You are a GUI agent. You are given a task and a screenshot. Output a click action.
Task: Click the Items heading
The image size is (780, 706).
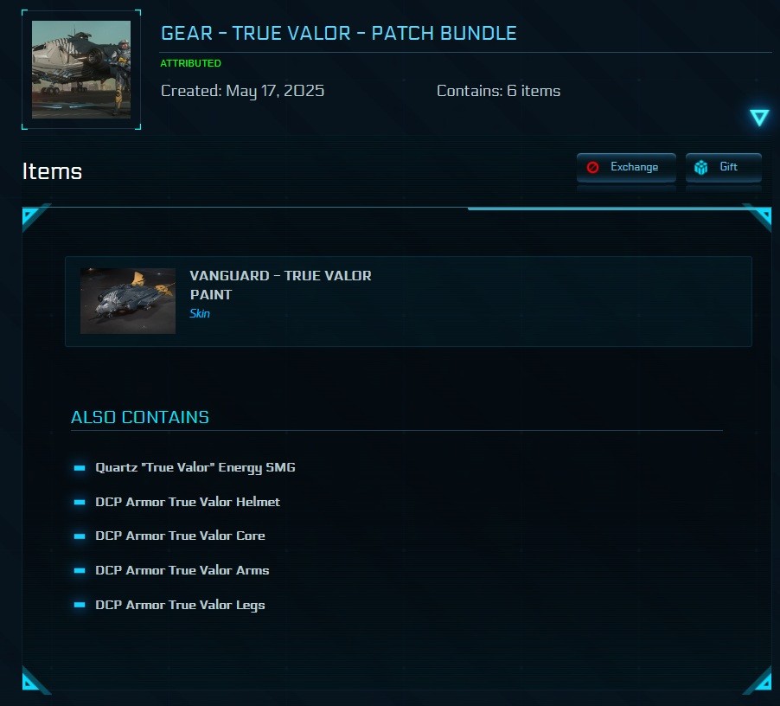pos(52,171)
